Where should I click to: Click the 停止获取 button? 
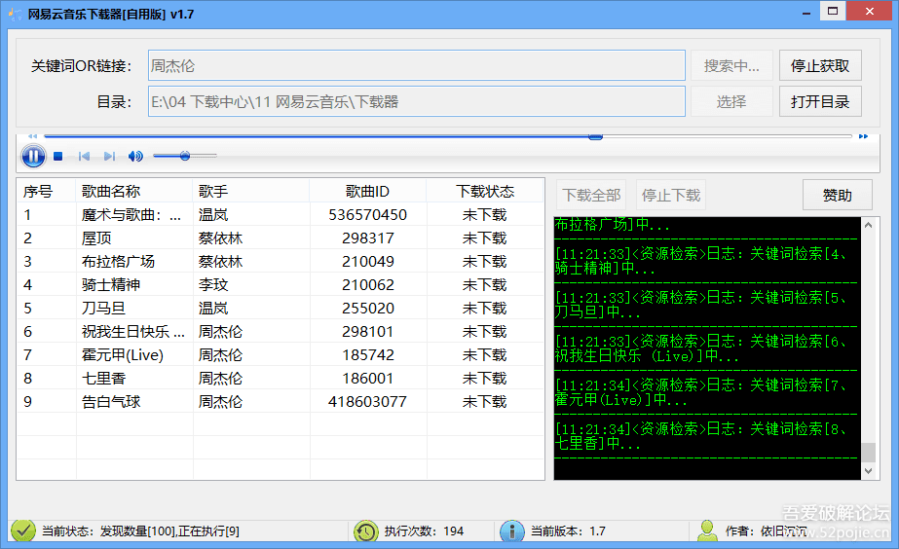820,66
